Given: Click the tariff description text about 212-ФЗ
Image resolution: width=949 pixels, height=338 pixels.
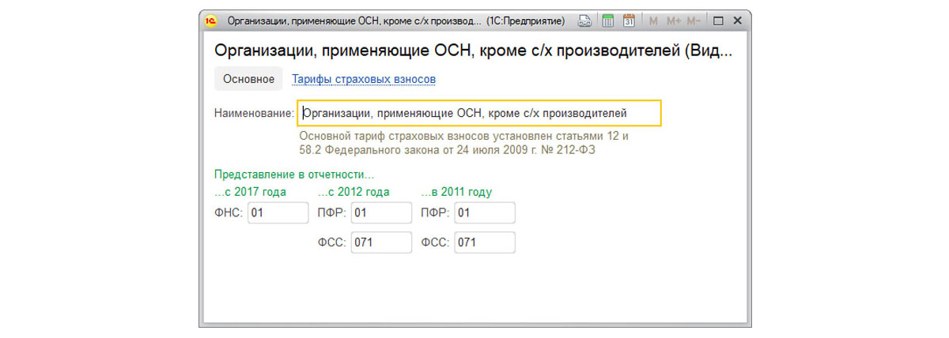Looking at the screenshot, I should click(x=463, y=143).
